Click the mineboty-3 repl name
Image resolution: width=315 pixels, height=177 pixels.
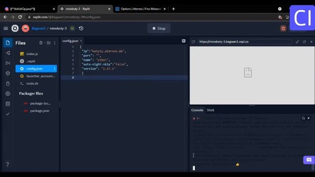(x=58, y=29)
